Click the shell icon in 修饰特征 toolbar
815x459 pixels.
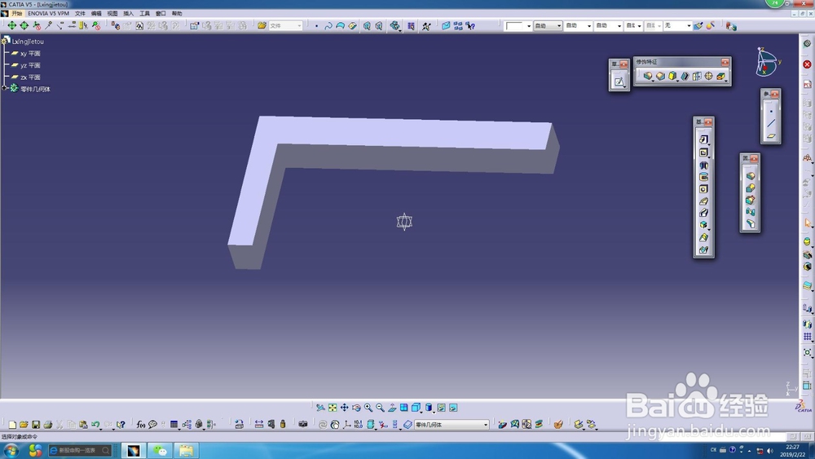[685, 77]
